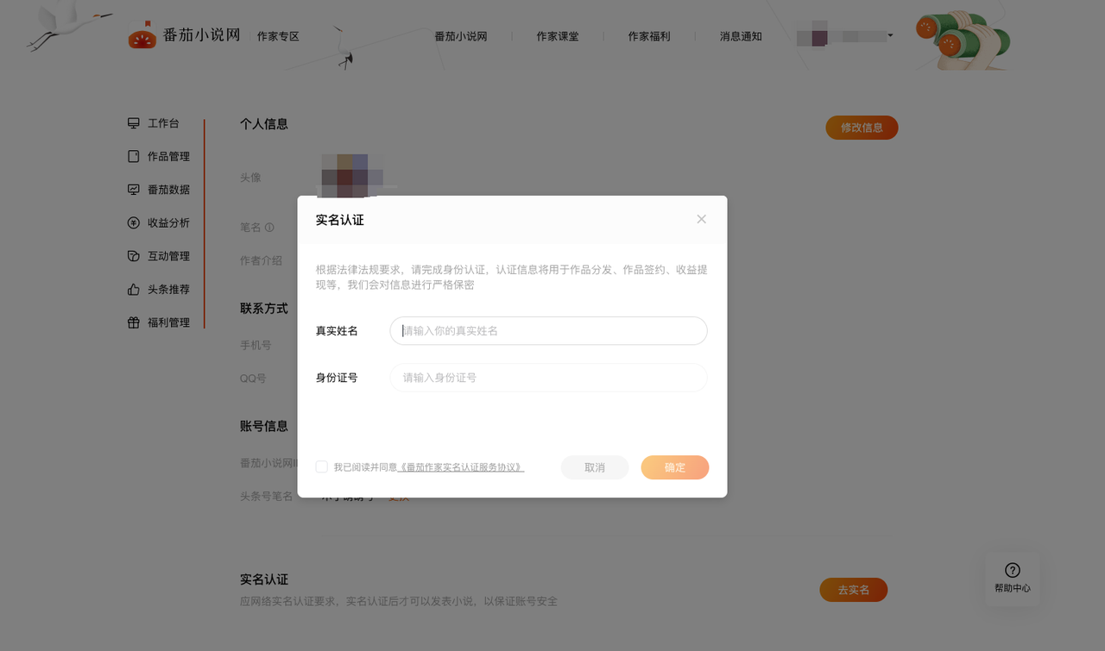
Task: Open 番茄作家实名认证服务协议 link
Action: click(x=461, y=467)
